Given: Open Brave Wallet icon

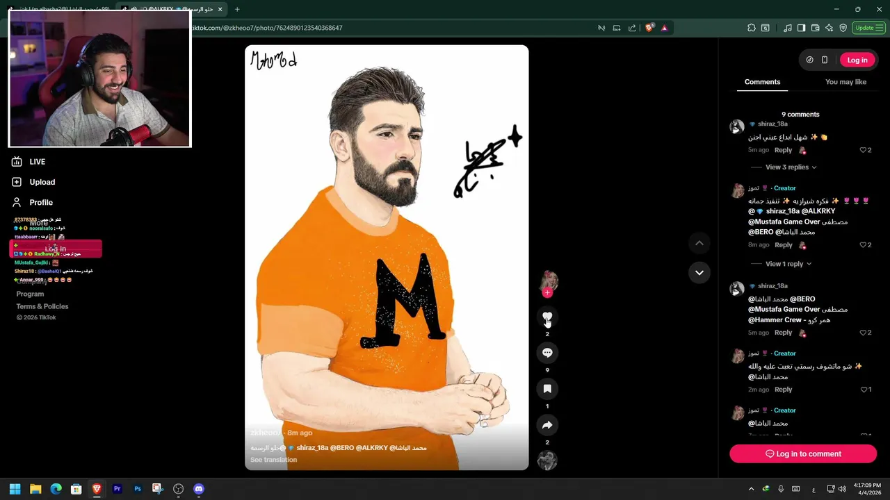Looking at the screenshot, I should coord(815,28).
